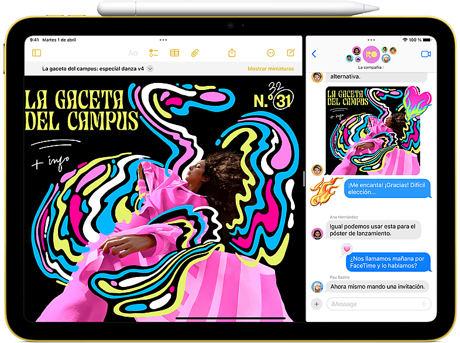Viewport: 460px width, 343px height.
Task: Share the note with the share icon
Action: coord(232,53)
